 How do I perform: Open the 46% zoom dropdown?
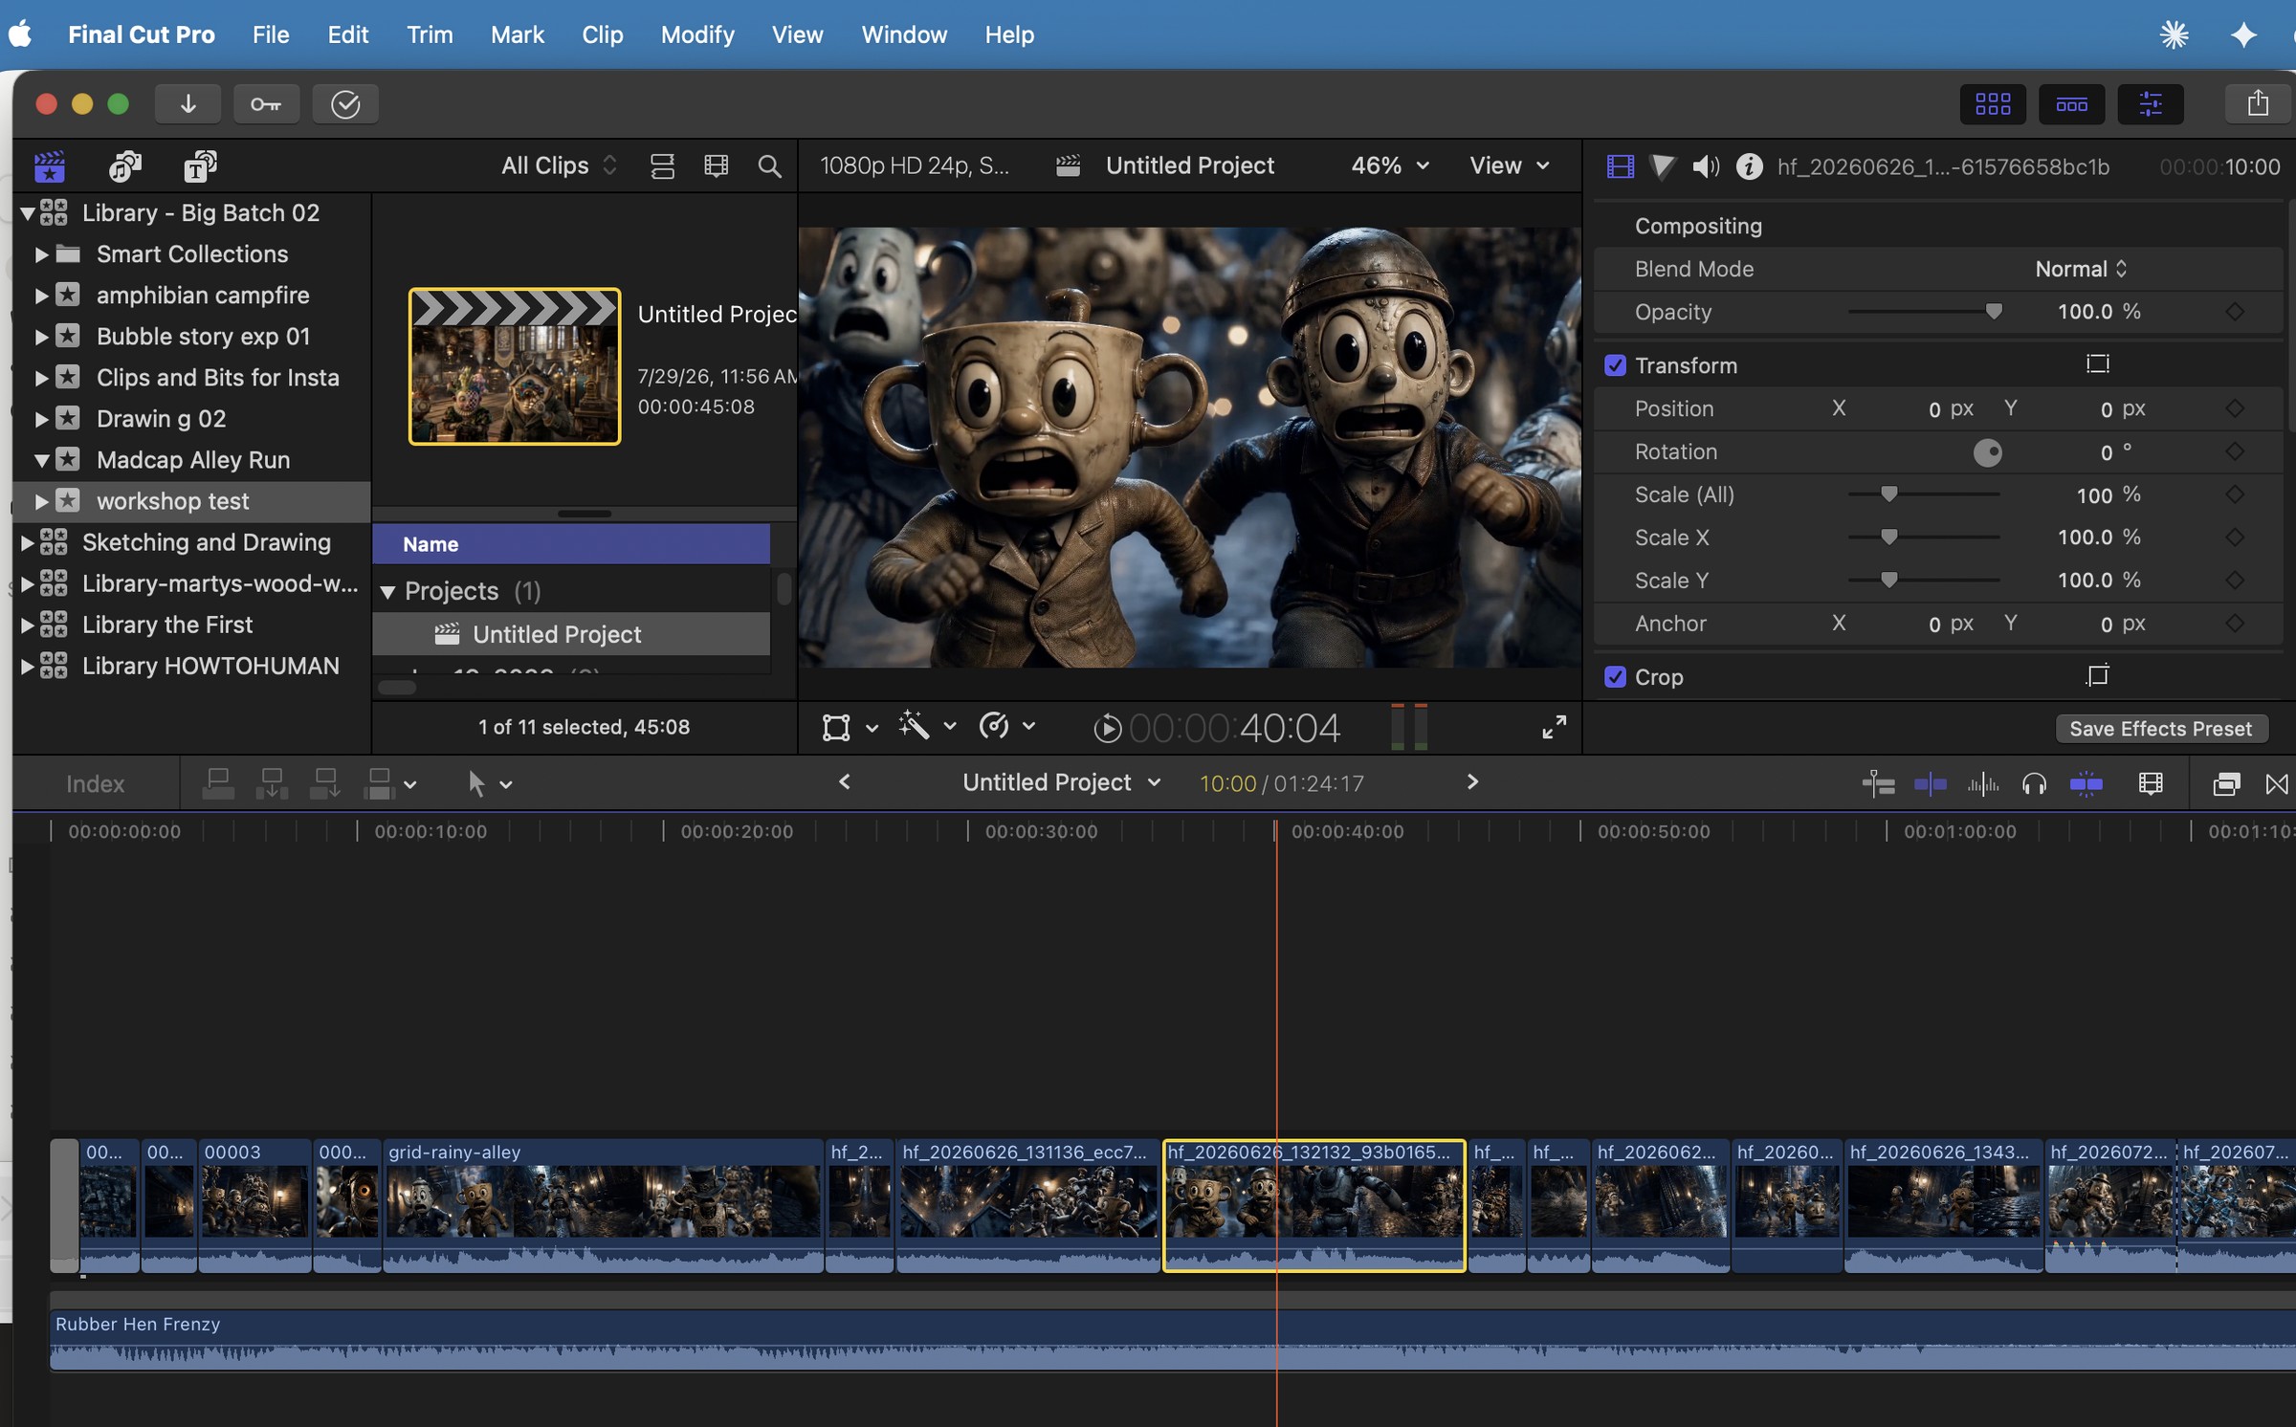coord(1390,165)
